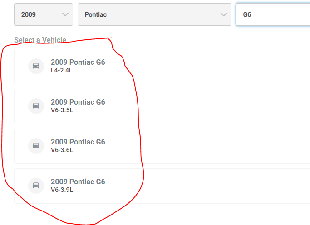Click the car icon beside the V6-3.5L G6

click(x=36, y=106)
